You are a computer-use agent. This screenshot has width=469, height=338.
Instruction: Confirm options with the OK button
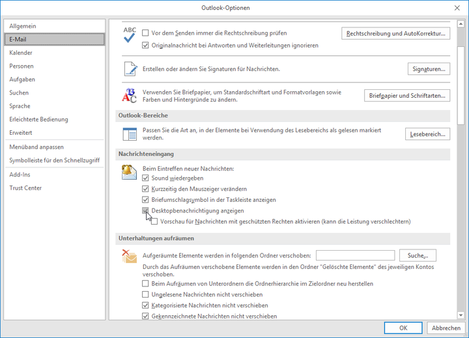click(403, 328)
